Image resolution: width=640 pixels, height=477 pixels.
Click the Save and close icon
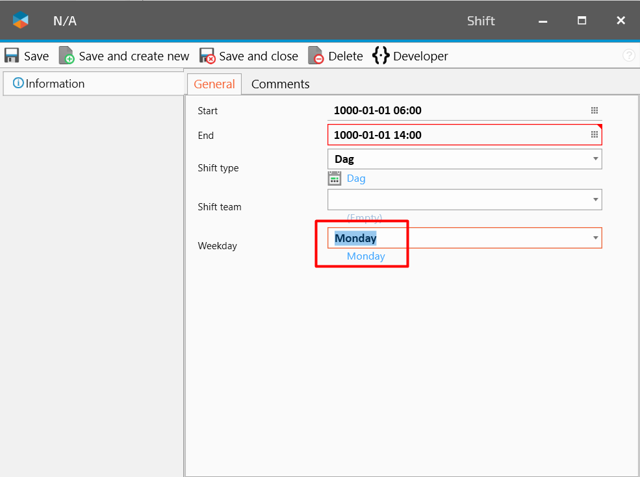207,56
